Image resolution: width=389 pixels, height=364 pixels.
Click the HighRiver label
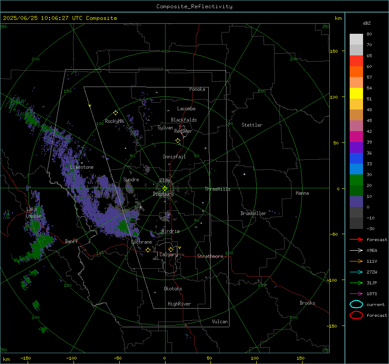(179, 304)
